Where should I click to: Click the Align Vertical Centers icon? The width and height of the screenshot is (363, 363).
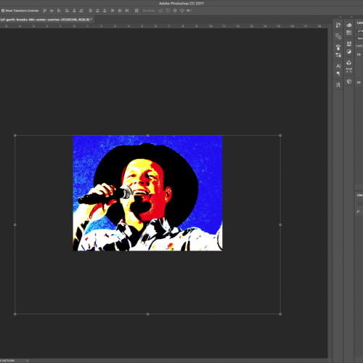pyautogui.click(x=52, y=11)
